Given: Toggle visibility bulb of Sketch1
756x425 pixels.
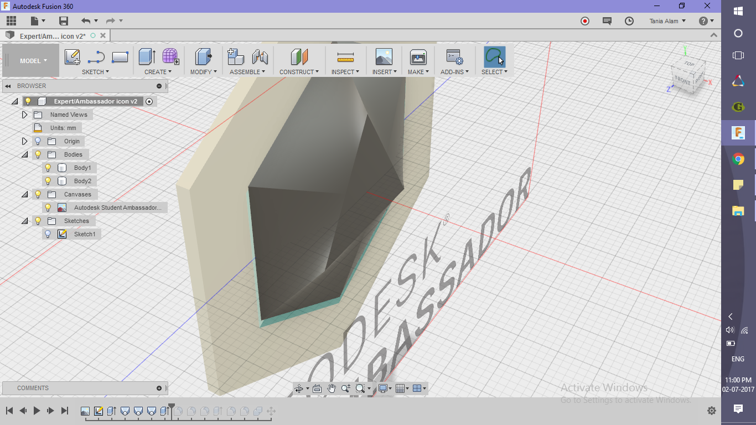Looking at the screenshot, I should coord(48,234).
